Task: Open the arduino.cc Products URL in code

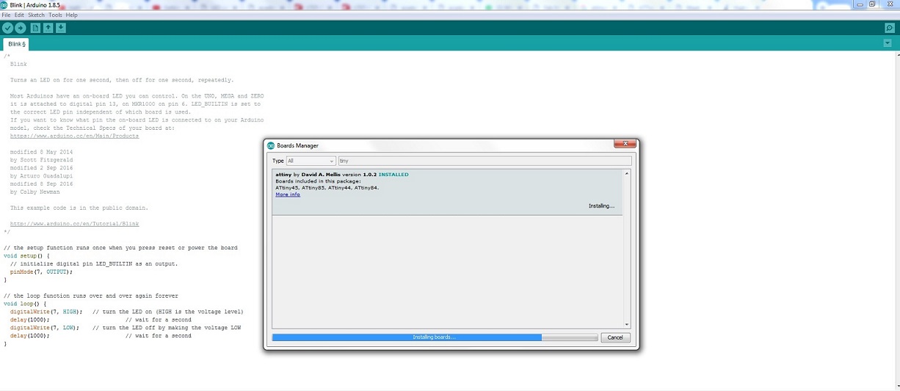Action: coord(74,136)
